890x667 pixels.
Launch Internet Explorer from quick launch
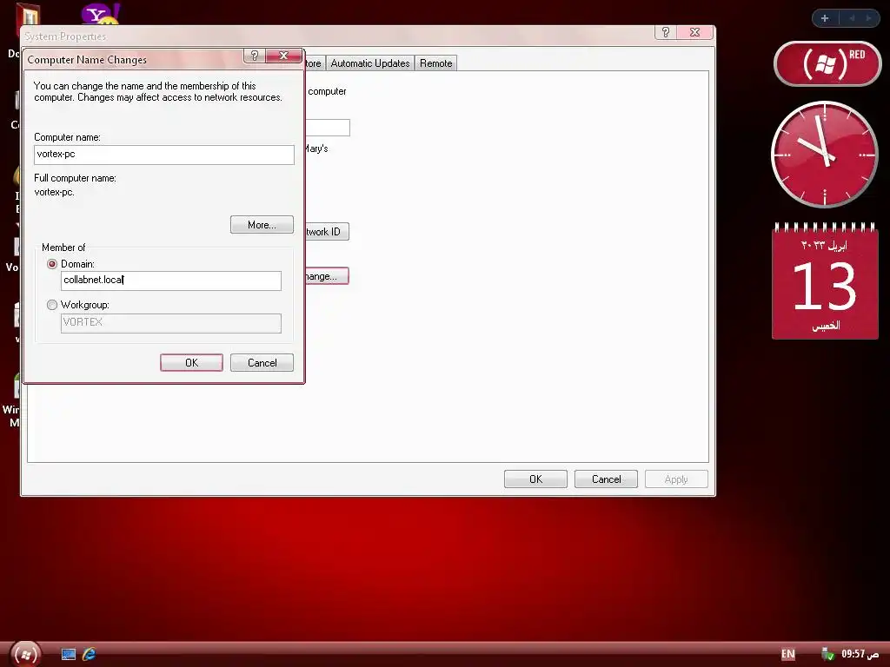(90, 654)
